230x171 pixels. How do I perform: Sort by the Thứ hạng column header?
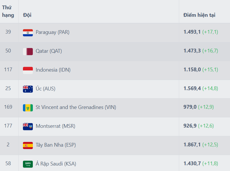(8, 11)
